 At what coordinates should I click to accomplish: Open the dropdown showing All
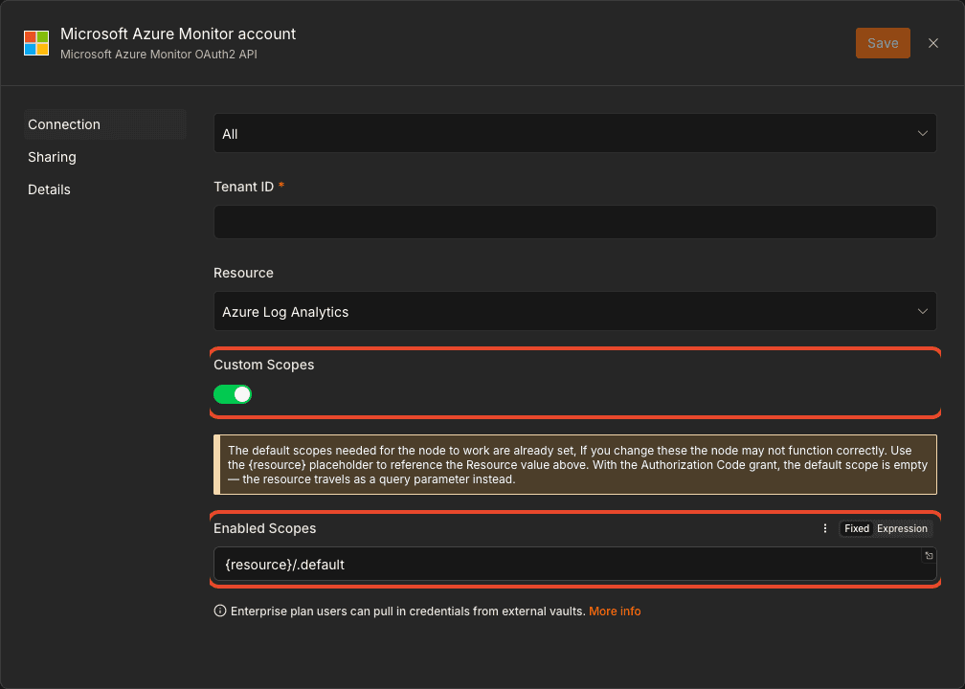click(x=574, y=134)
